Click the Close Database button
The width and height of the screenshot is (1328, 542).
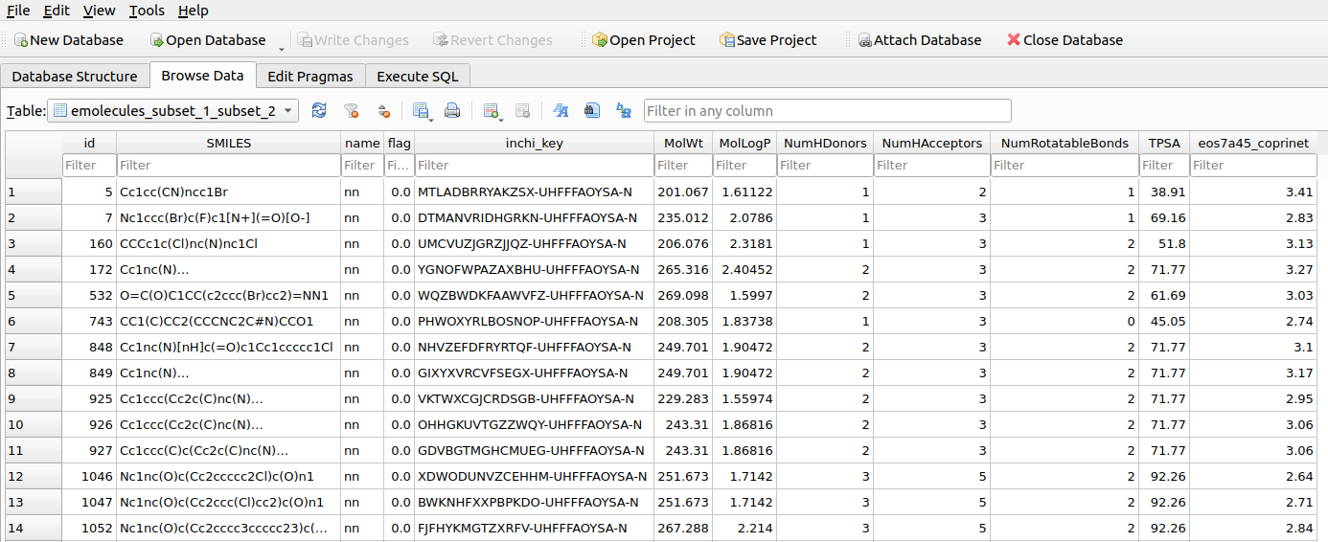(1065, 40)
